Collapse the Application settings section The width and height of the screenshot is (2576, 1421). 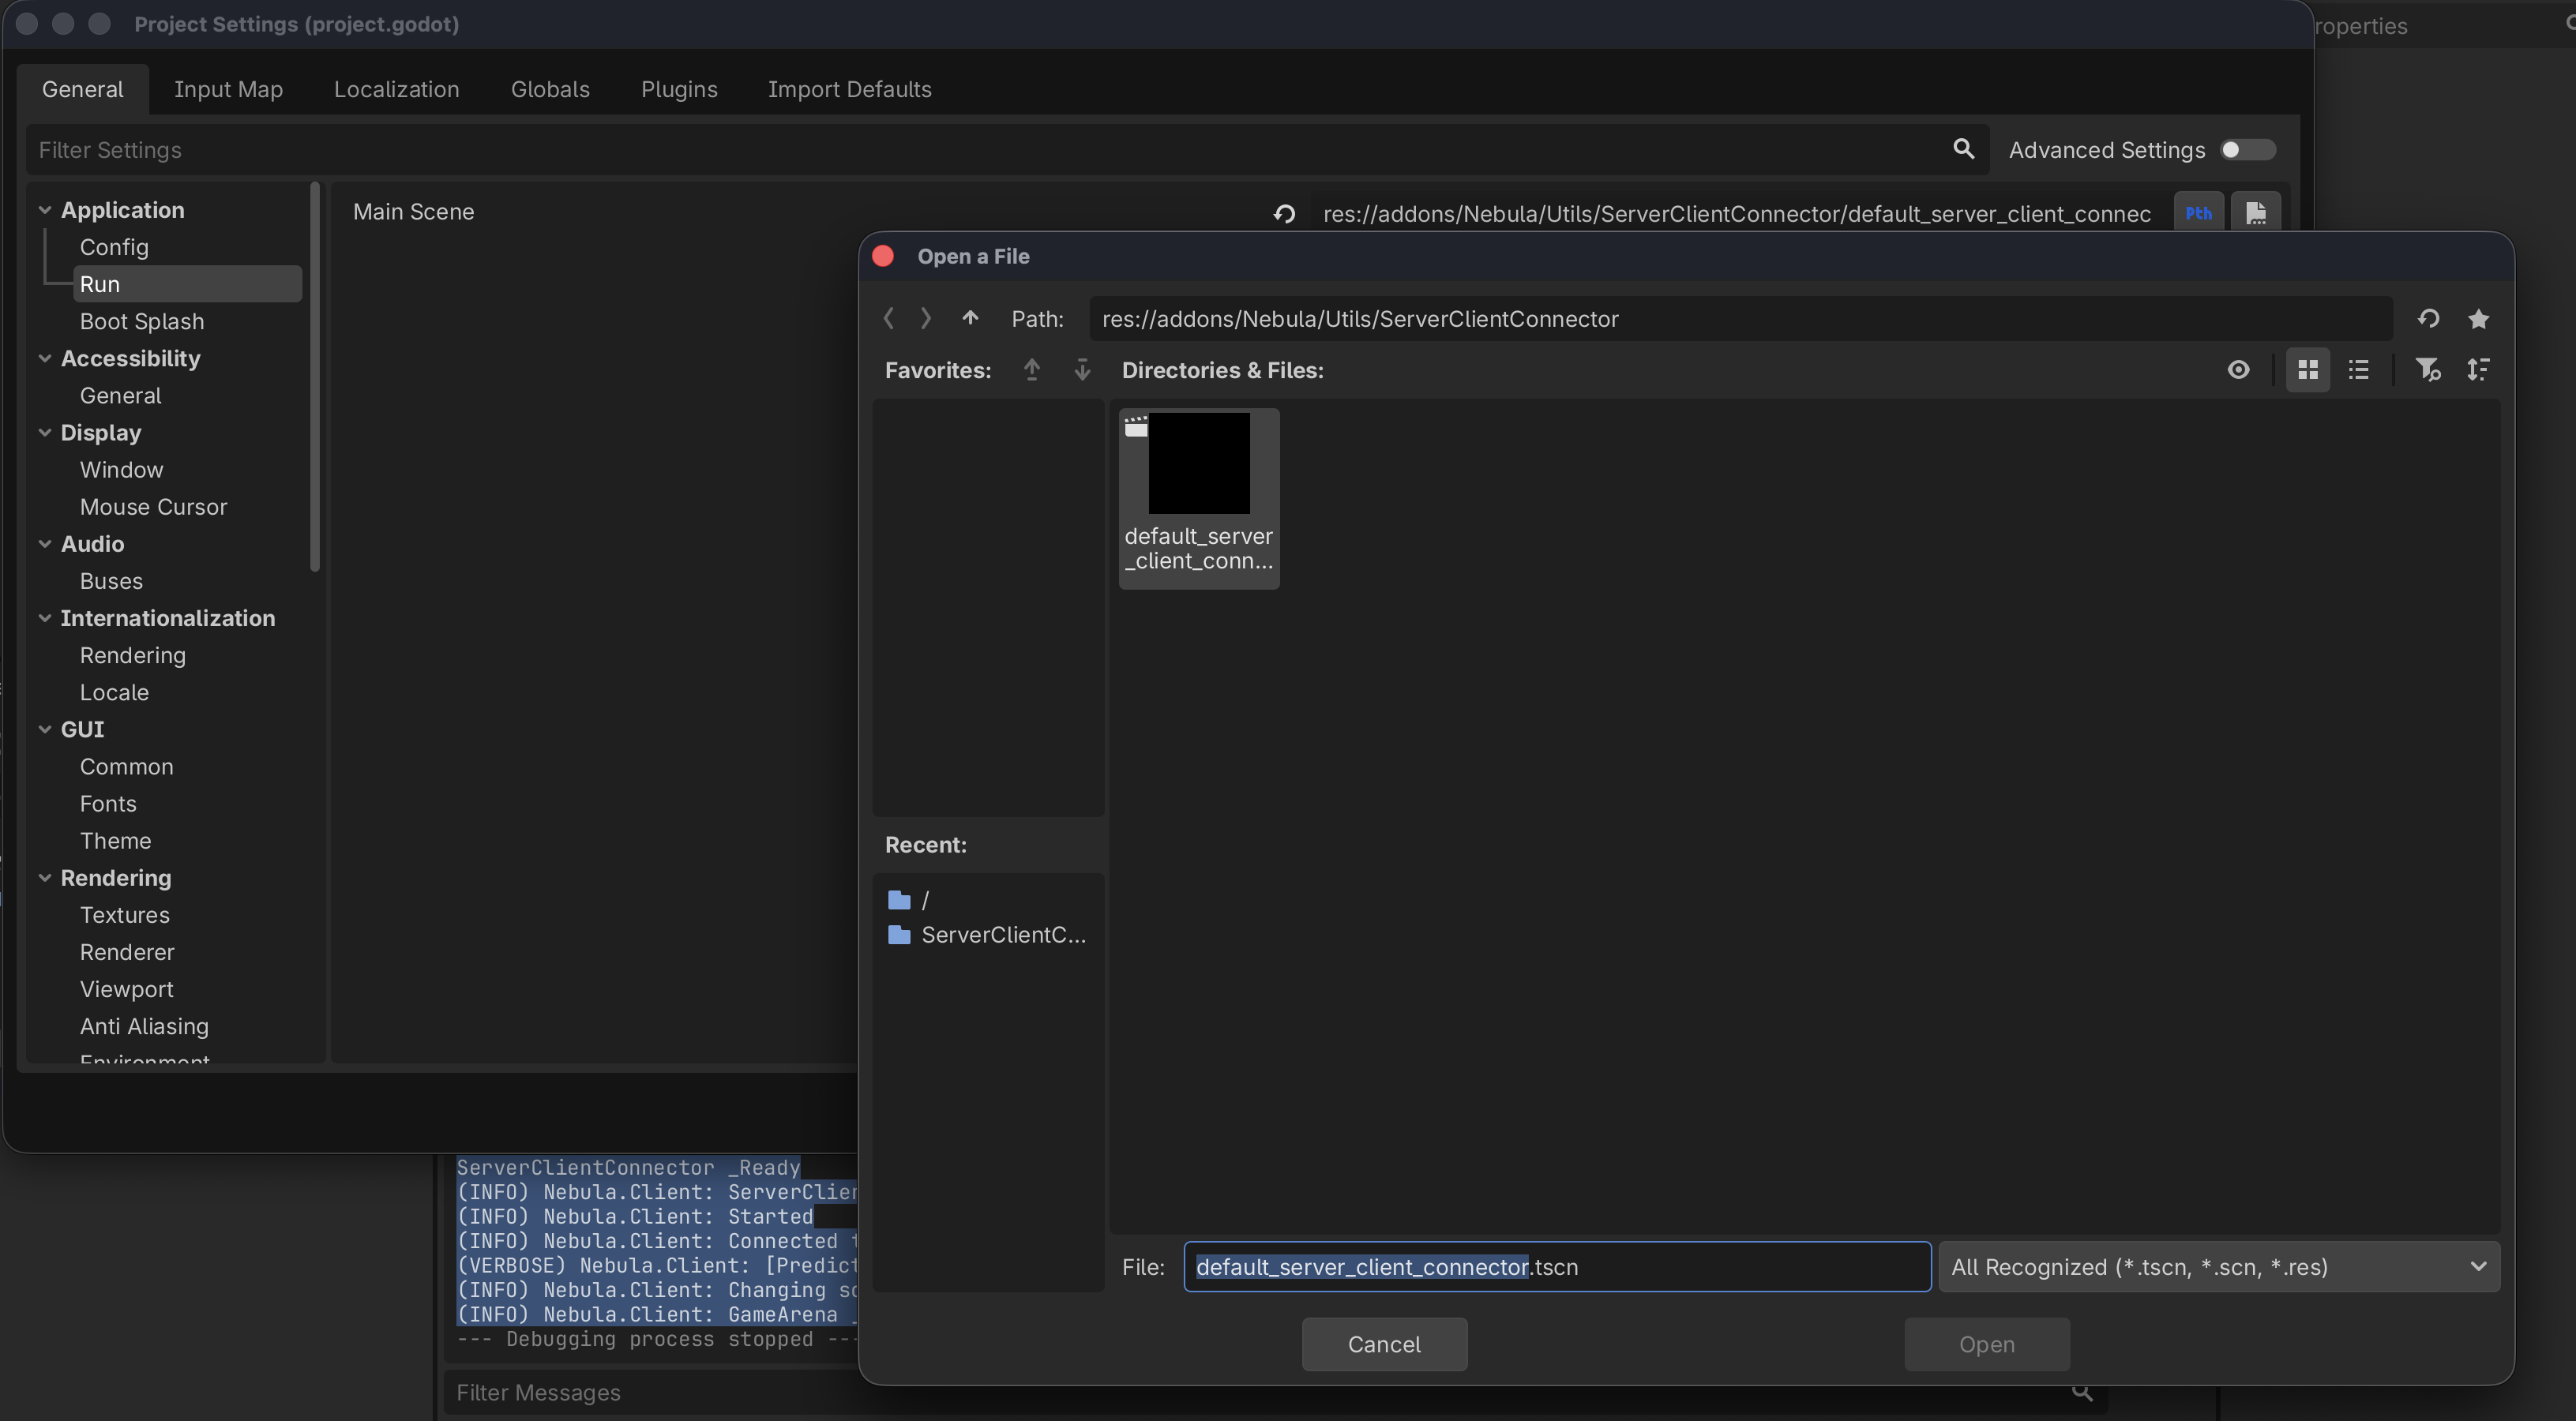[45, 210]
